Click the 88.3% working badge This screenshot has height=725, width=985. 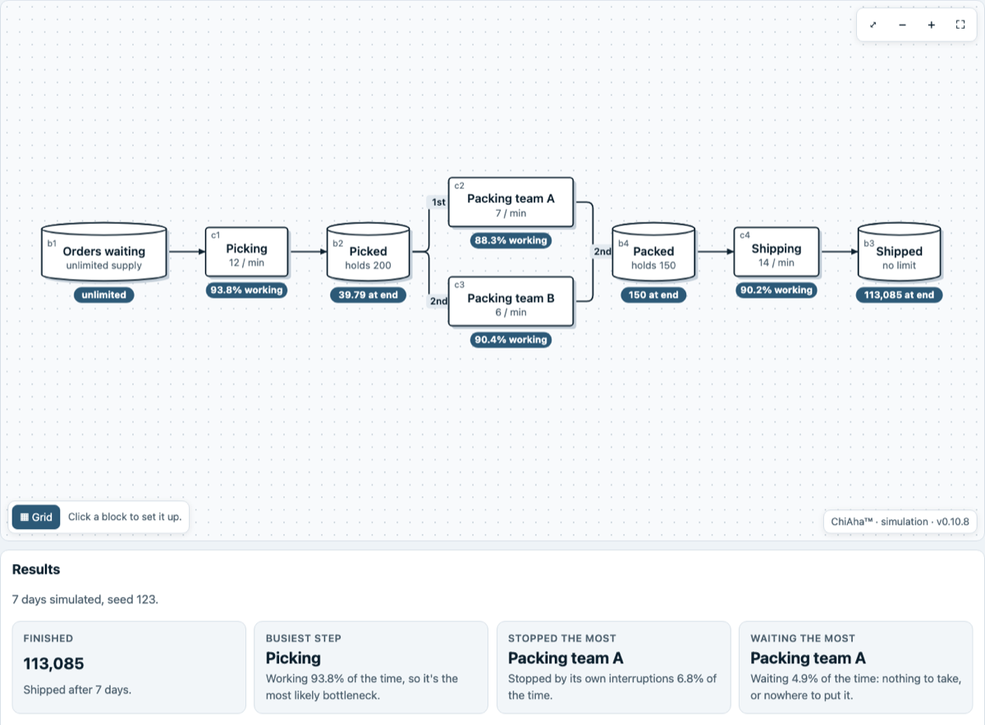pyautogui.click(x=511, y=240)
